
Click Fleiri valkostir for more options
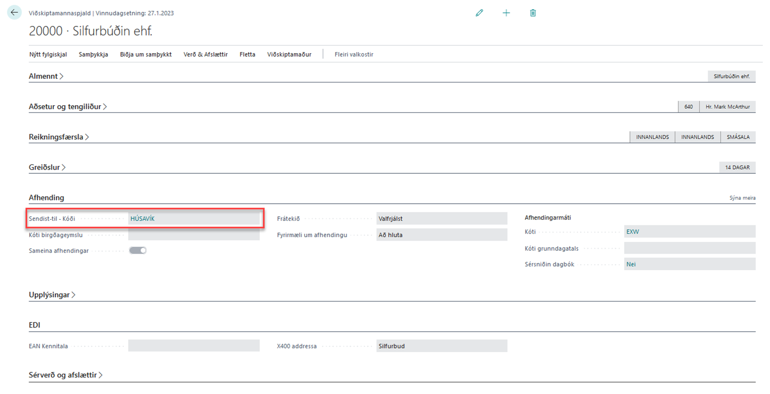click(354, 54)
